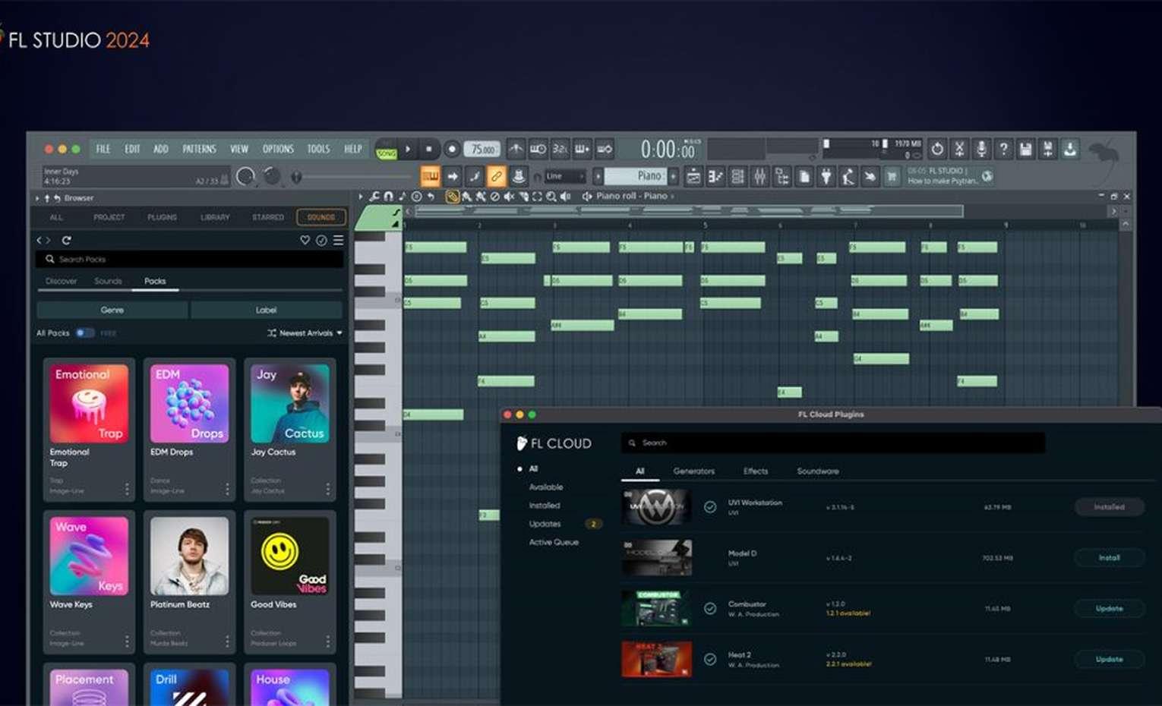
Task: Open the Piano pattern selector
Action: [x=636, y=176]
